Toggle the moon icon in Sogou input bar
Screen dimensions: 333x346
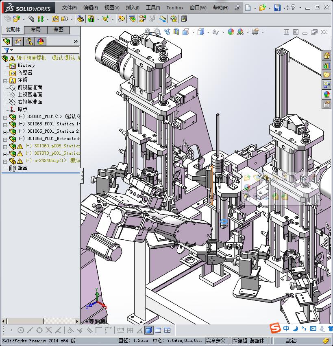pyautogui.click(x=296, y=328)
